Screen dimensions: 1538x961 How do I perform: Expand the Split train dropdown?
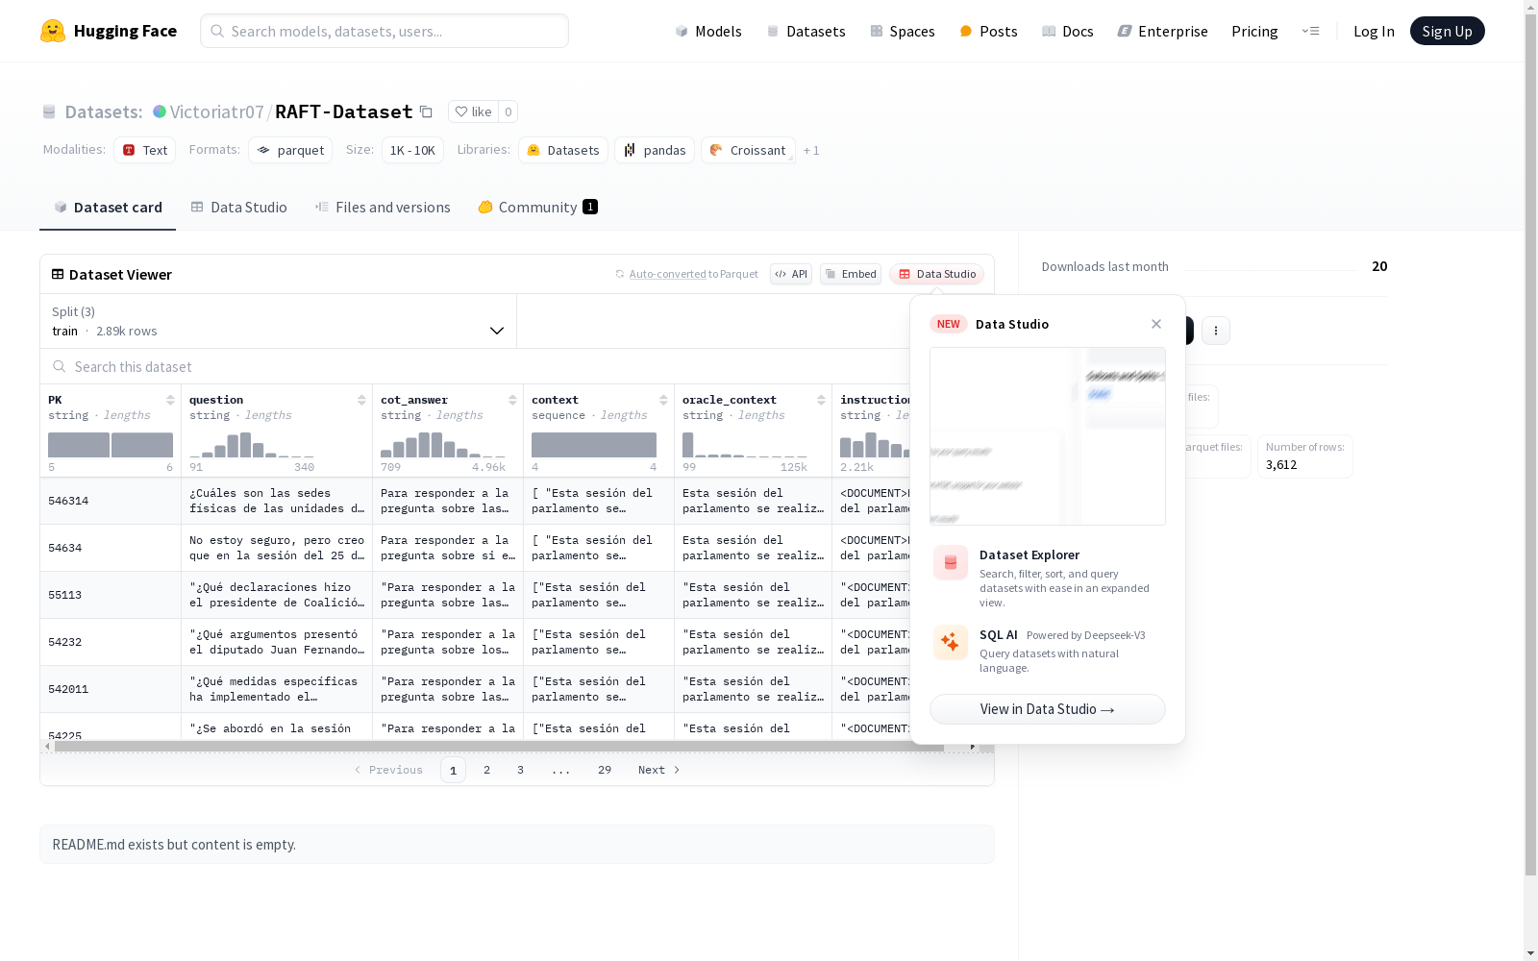point(278,321)
